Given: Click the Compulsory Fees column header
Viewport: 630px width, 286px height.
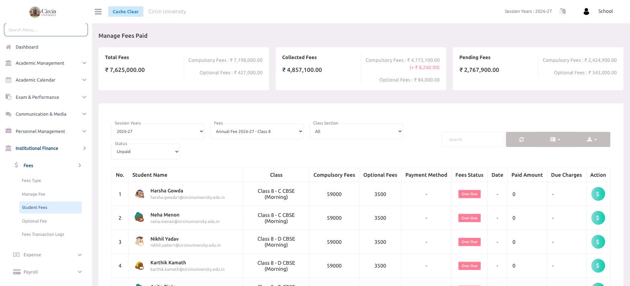Looking at the screenshot, I should pos(334,175).
